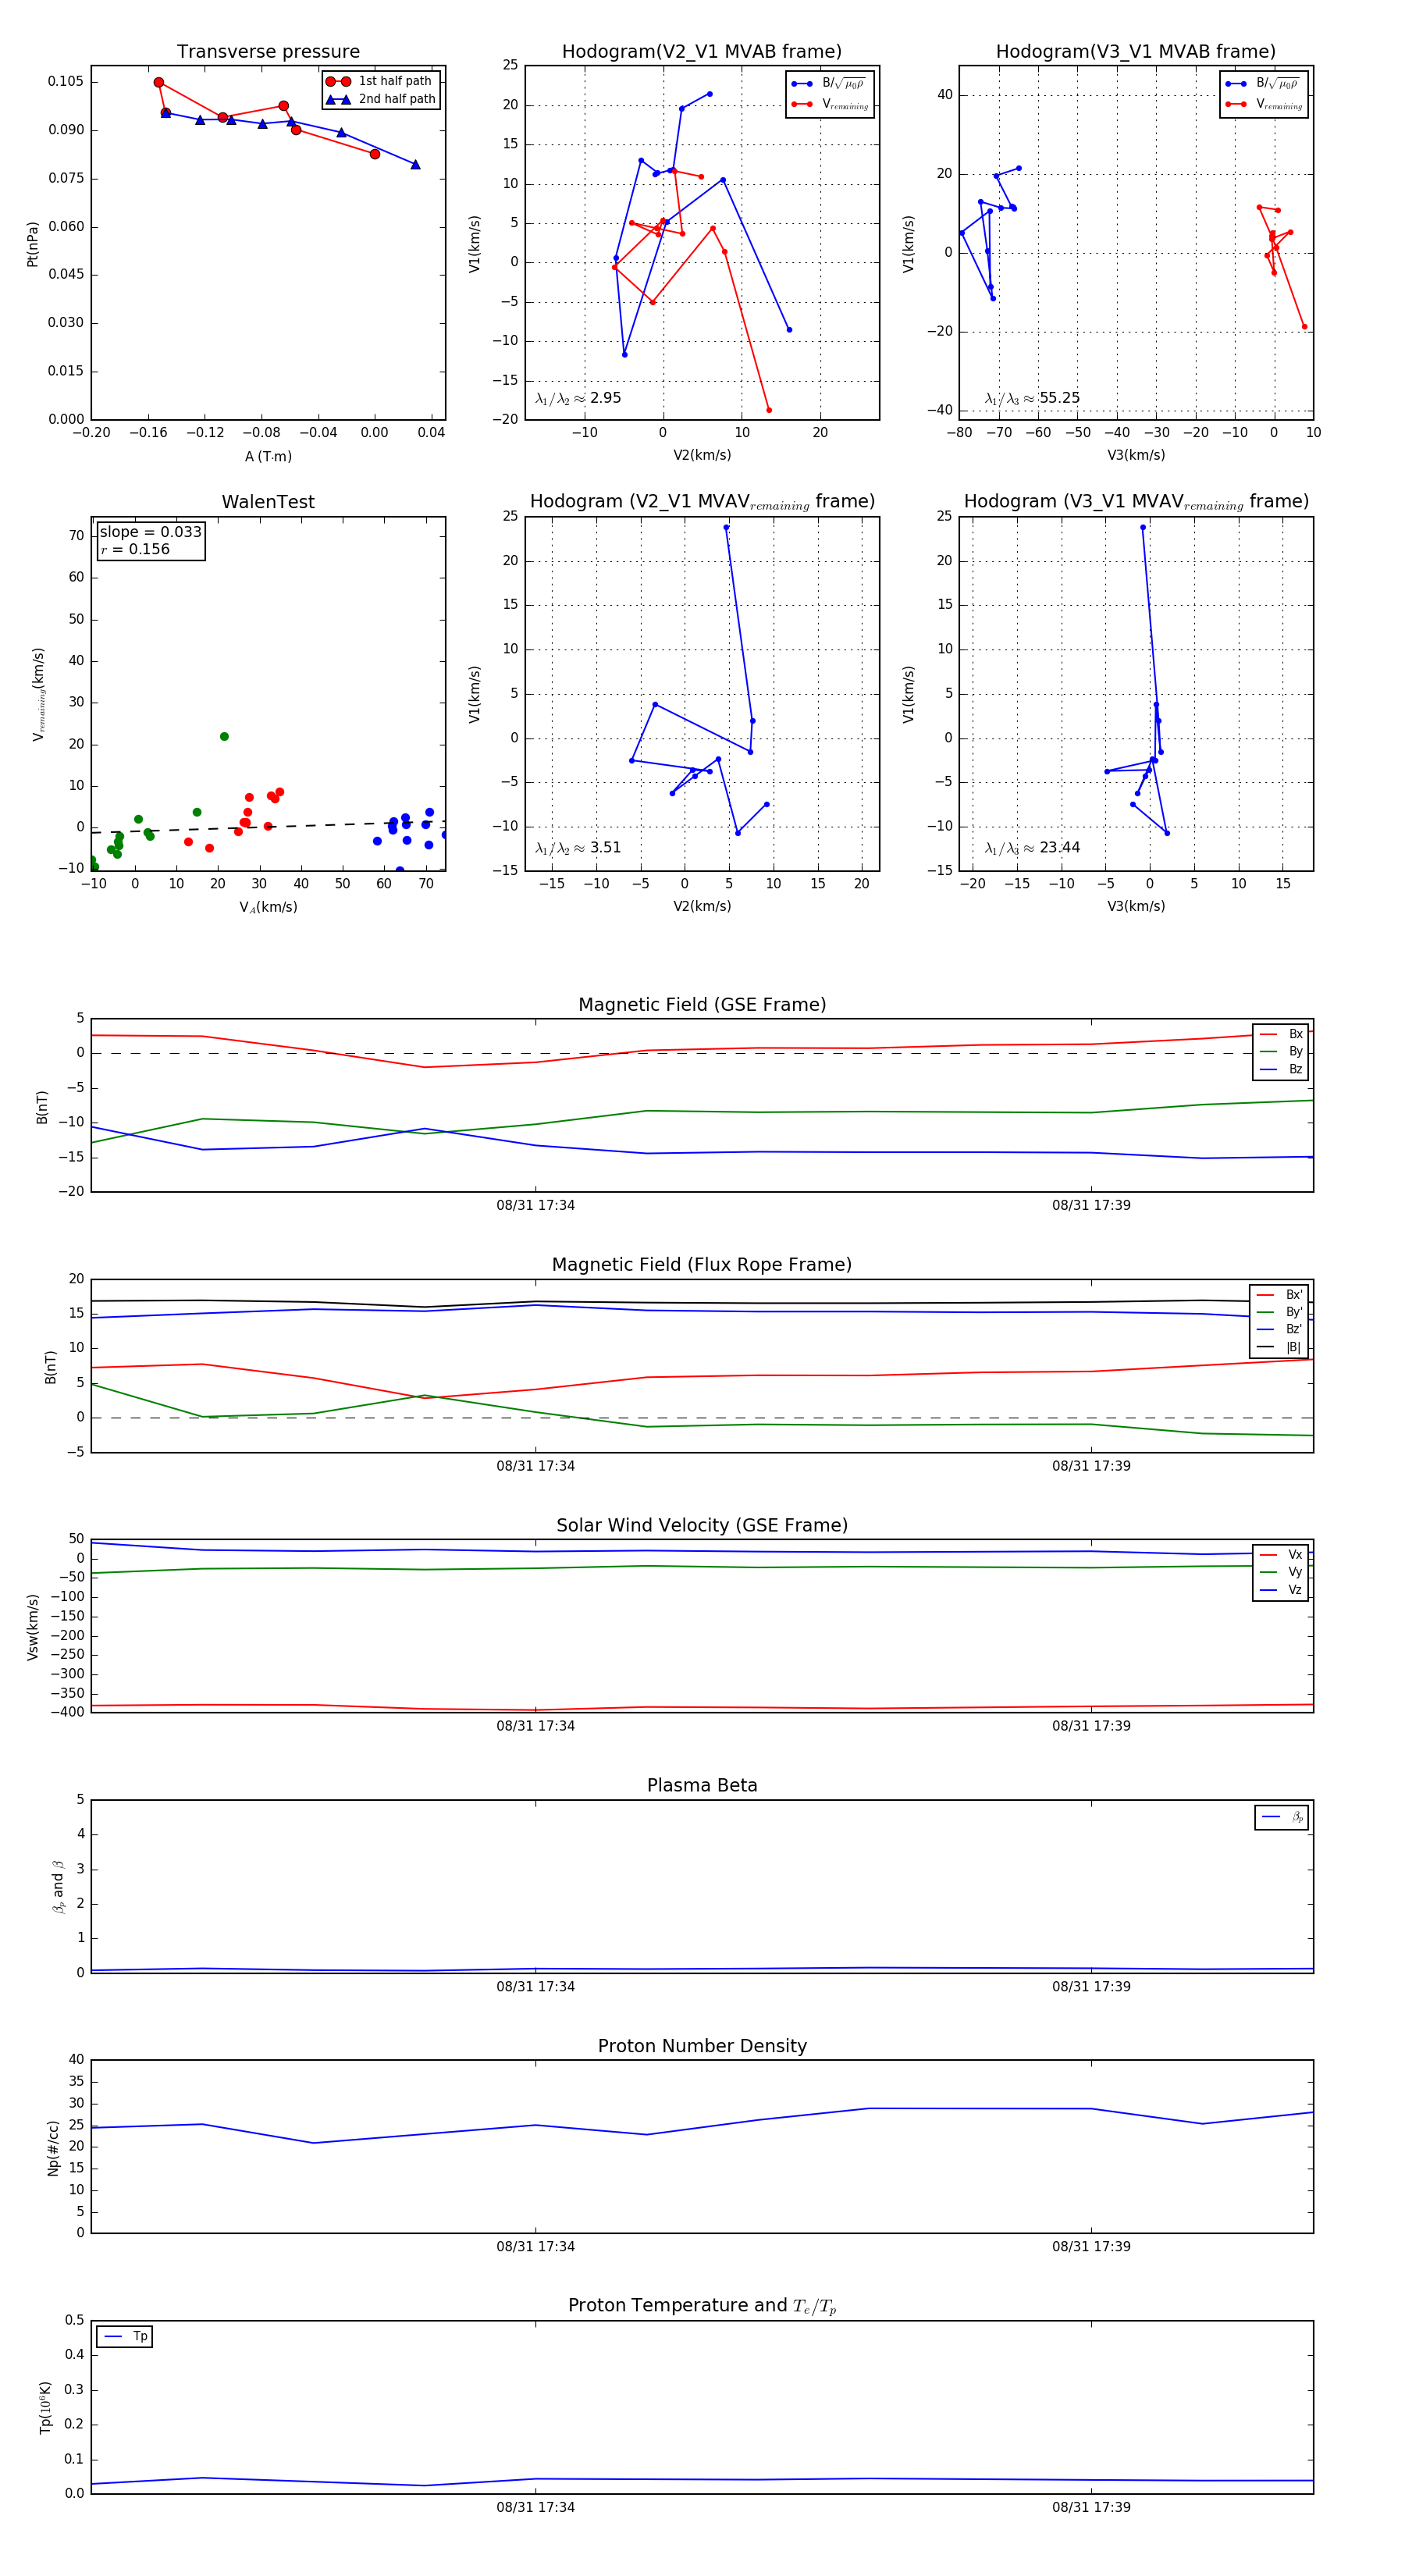
Task: Click the V_remaining(km/s) y-axis label in WalenTest
Action: (38, 694)
